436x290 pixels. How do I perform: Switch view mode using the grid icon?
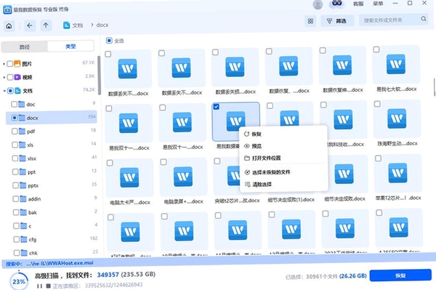point(310,21)
